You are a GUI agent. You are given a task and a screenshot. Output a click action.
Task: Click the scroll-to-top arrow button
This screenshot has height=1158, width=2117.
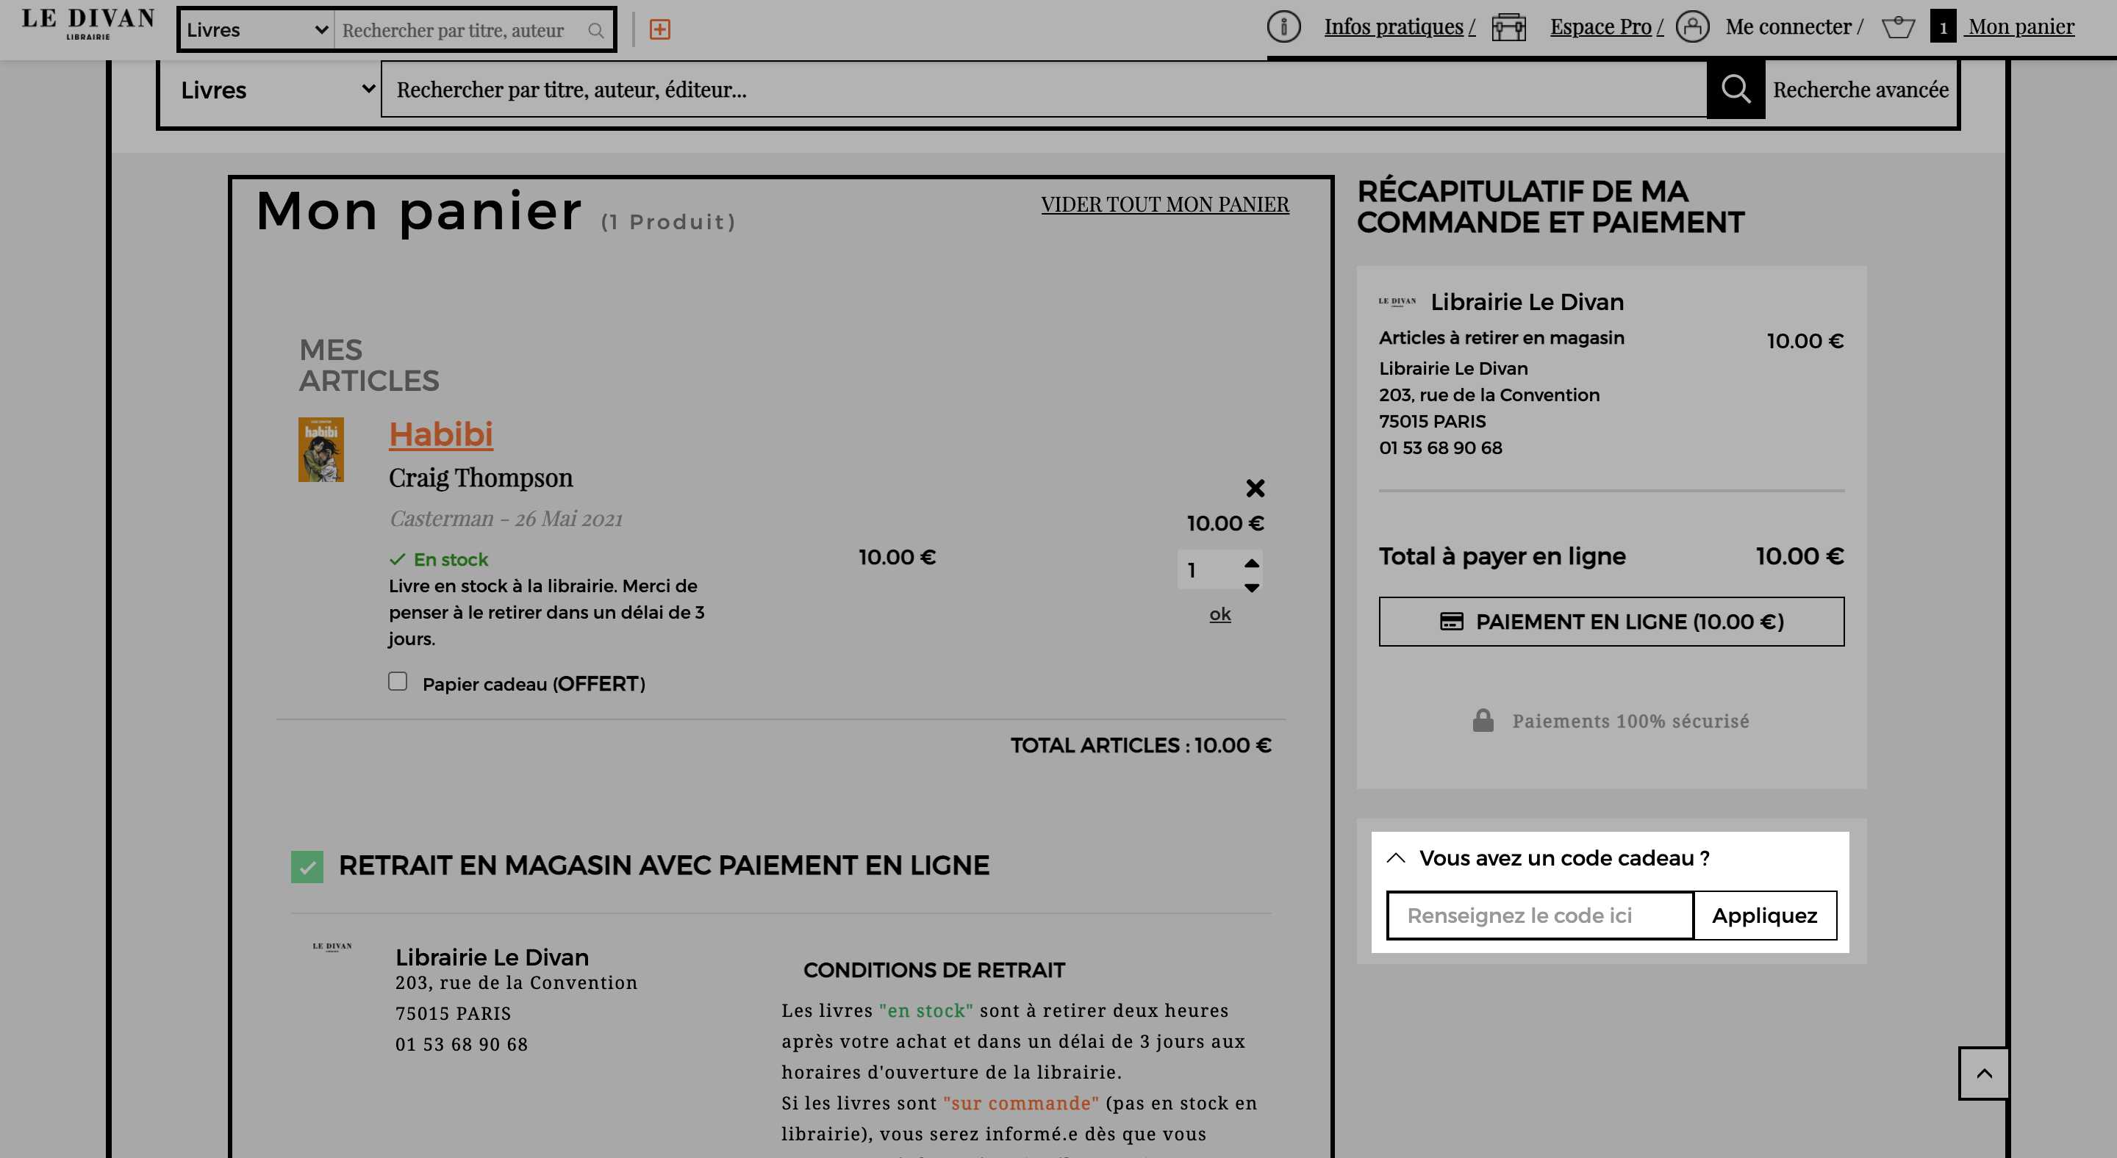pyautogui.click(x=1984, y=1073)
